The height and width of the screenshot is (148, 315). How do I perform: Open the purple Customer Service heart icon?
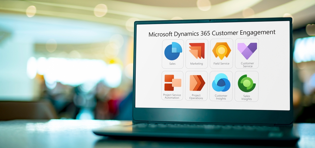[x=247, y=51]
